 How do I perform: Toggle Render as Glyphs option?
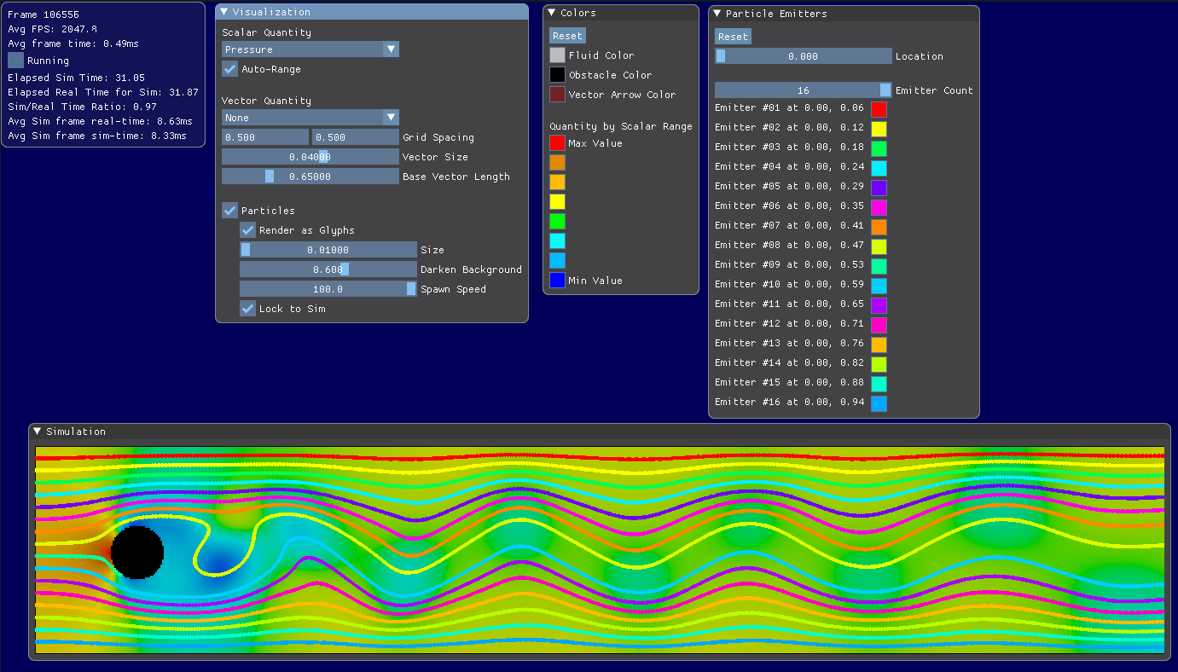[248, 230]
